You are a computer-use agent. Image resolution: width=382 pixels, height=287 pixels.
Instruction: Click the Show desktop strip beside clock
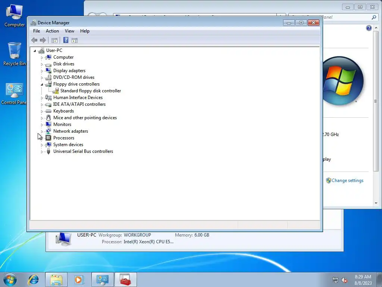tap(379, 280)
